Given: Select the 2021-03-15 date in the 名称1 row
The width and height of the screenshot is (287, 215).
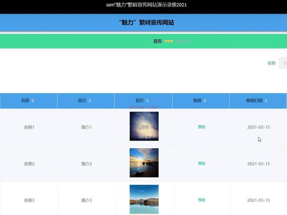Looking at the screenshot, I should pyautogui.click(x=258, y=127).
